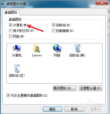Close the 桌面图标设置 dialog
The image size is (110, 114).
click(x=102, y=3)
